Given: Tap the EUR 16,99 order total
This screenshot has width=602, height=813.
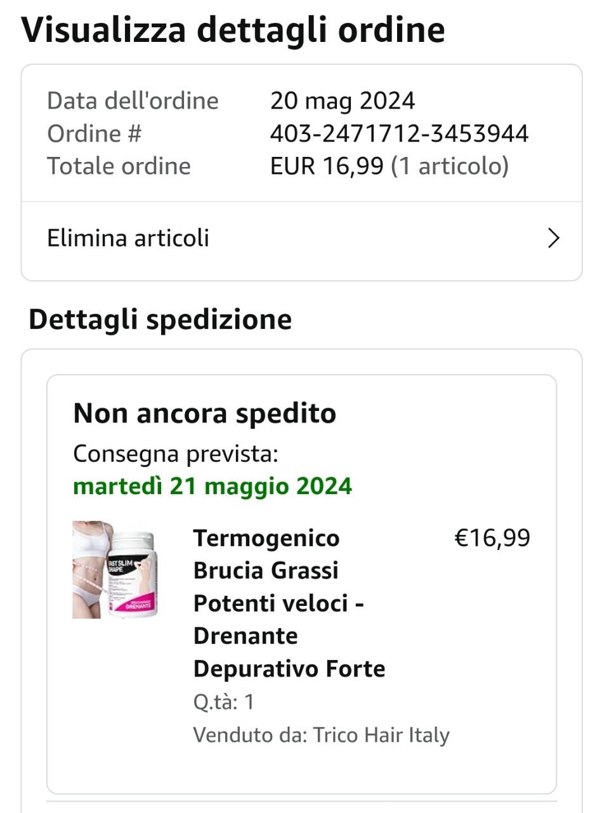Looking at the screenshot, I should [x=327, y=166].
